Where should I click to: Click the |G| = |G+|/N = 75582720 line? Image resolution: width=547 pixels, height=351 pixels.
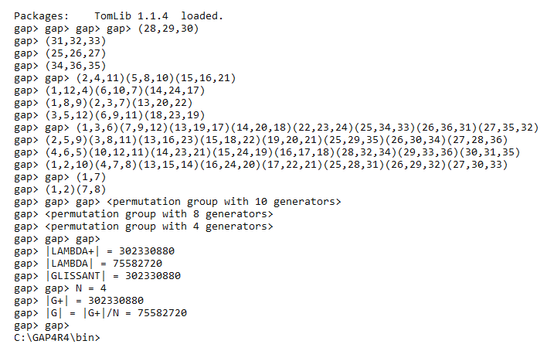point(116,313)
